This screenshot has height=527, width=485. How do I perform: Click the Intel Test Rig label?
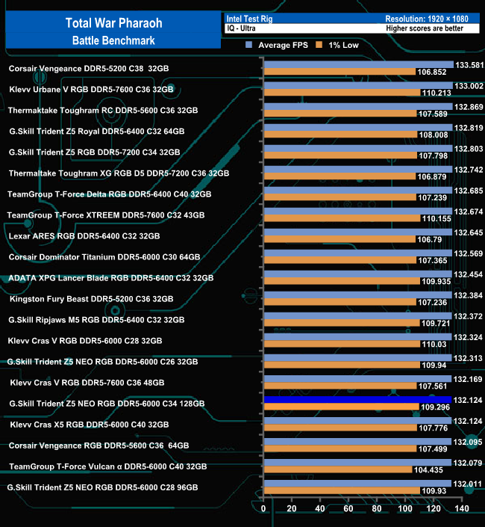(249, 19)
